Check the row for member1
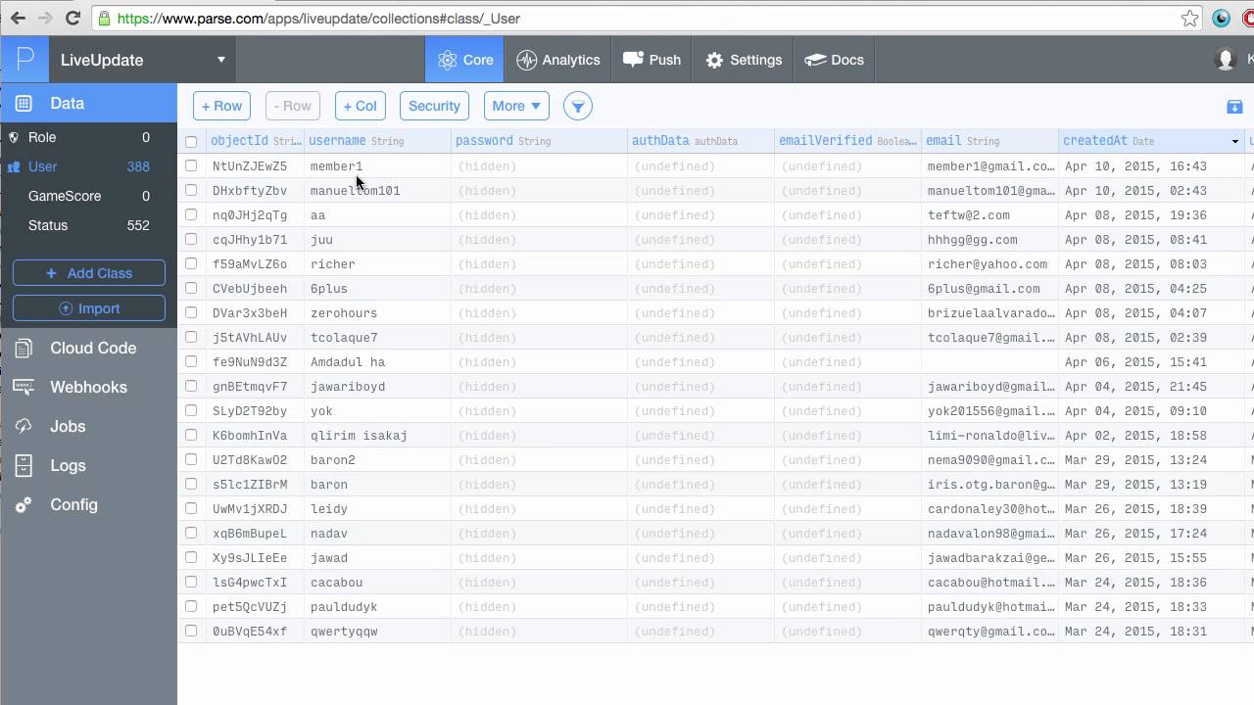Screen dimensions: 1254x705 coord(191,165)
